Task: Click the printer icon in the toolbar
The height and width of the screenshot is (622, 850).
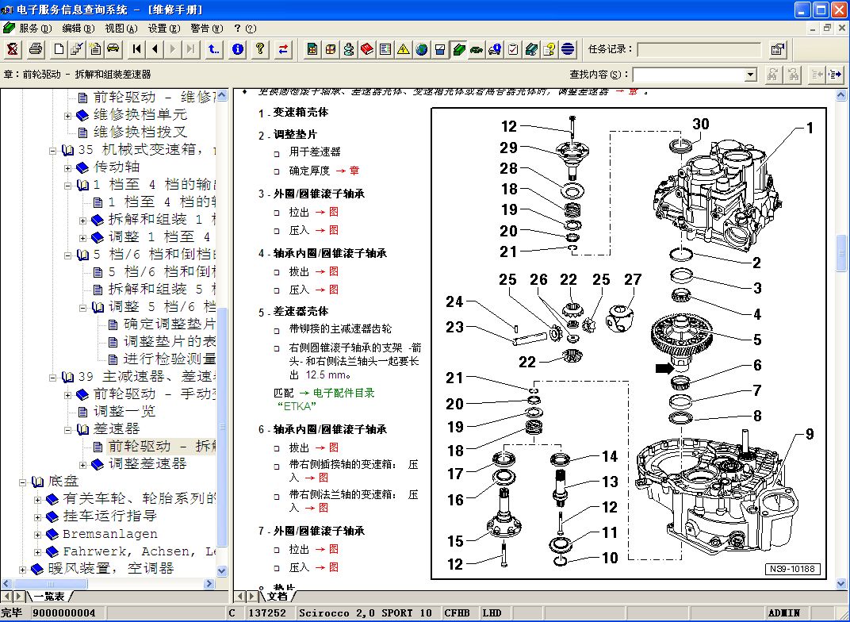Action: (x=35, y=49)
